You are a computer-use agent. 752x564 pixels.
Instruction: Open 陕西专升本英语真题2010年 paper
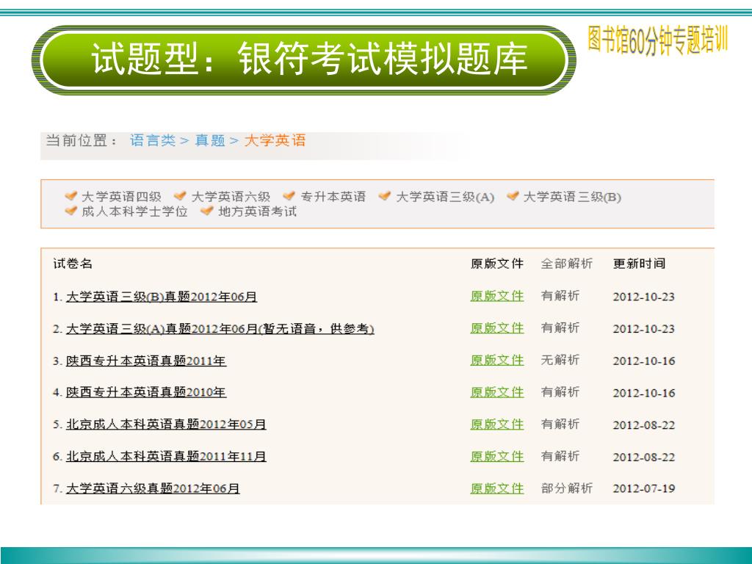pyautogui.click(x=146, y=393)
